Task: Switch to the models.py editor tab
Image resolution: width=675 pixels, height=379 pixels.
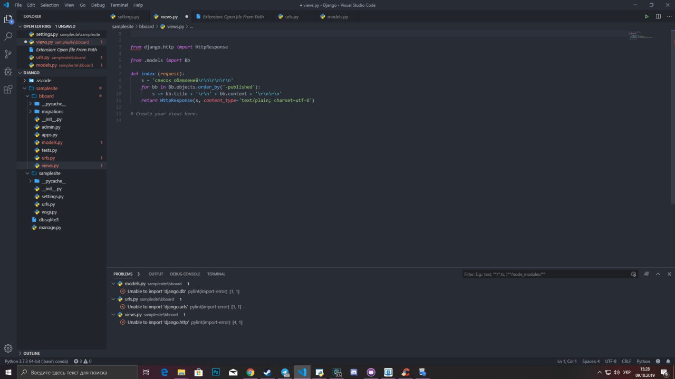Action: pos(337,16)
